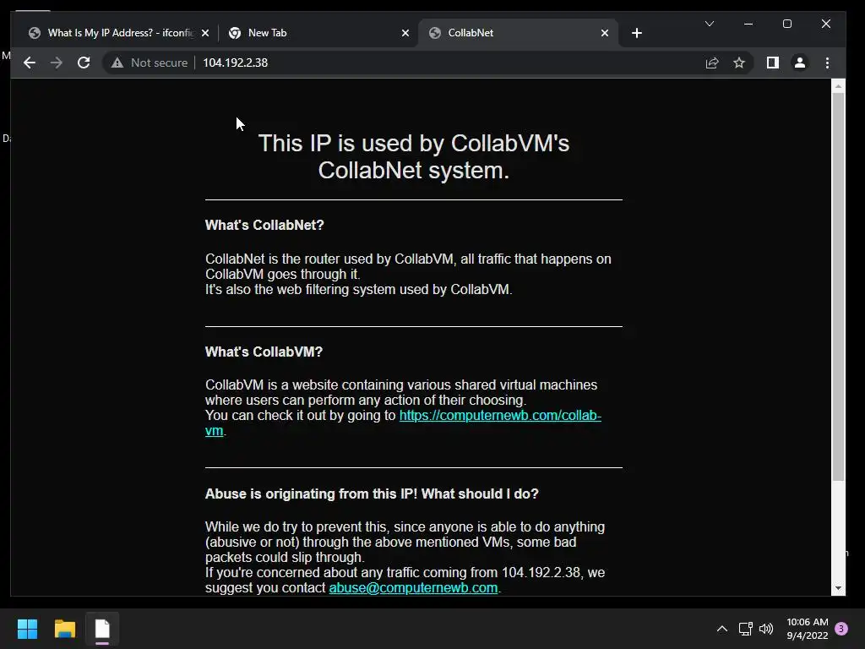This screenshot has height=649, width=865.
Task: Close the What Is My IP Address tab
Action: (x=205, y=33)
